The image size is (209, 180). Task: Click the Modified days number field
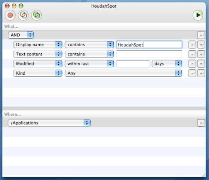tap(133, 64)
